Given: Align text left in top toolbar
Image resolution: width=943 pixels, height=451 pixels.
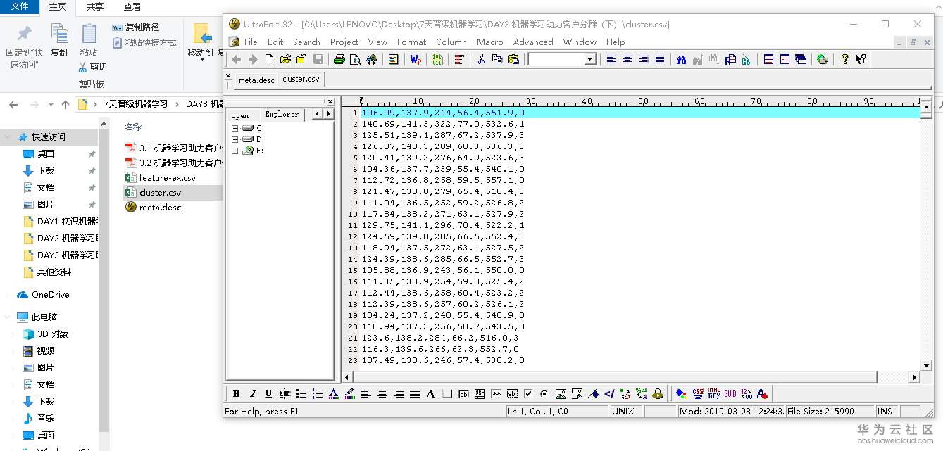Looking at the screenshot, I should coord(611,59).
